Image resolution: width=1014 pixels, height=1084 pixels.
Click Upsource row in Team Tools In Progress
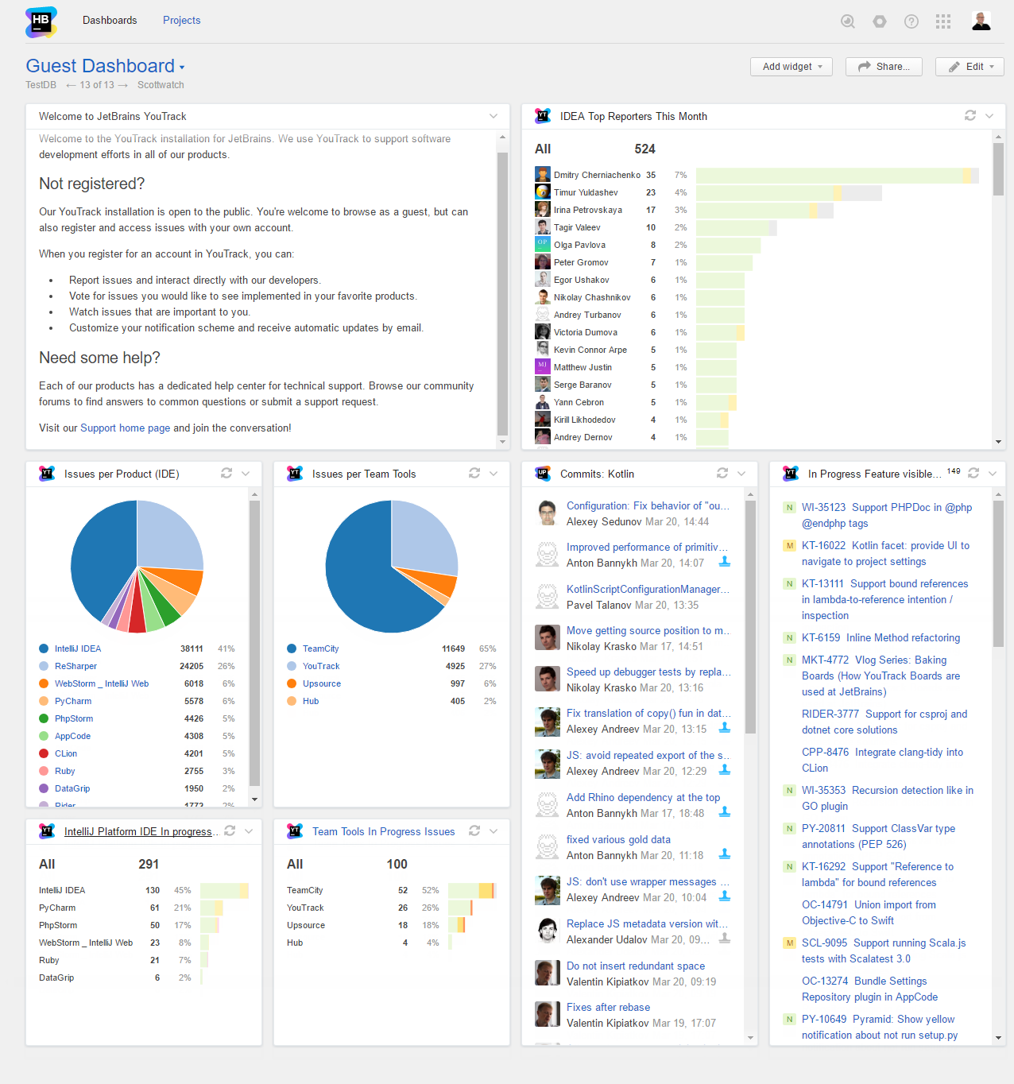(x=391, y=925)
